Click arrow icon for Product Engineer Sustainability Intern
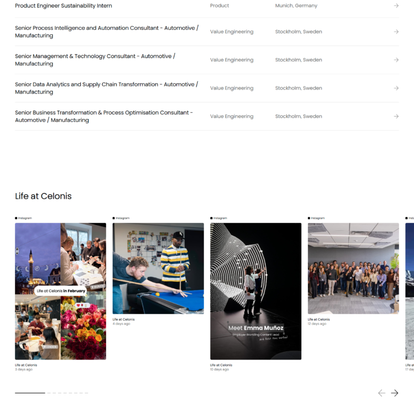414x414 pixels. 396,6
